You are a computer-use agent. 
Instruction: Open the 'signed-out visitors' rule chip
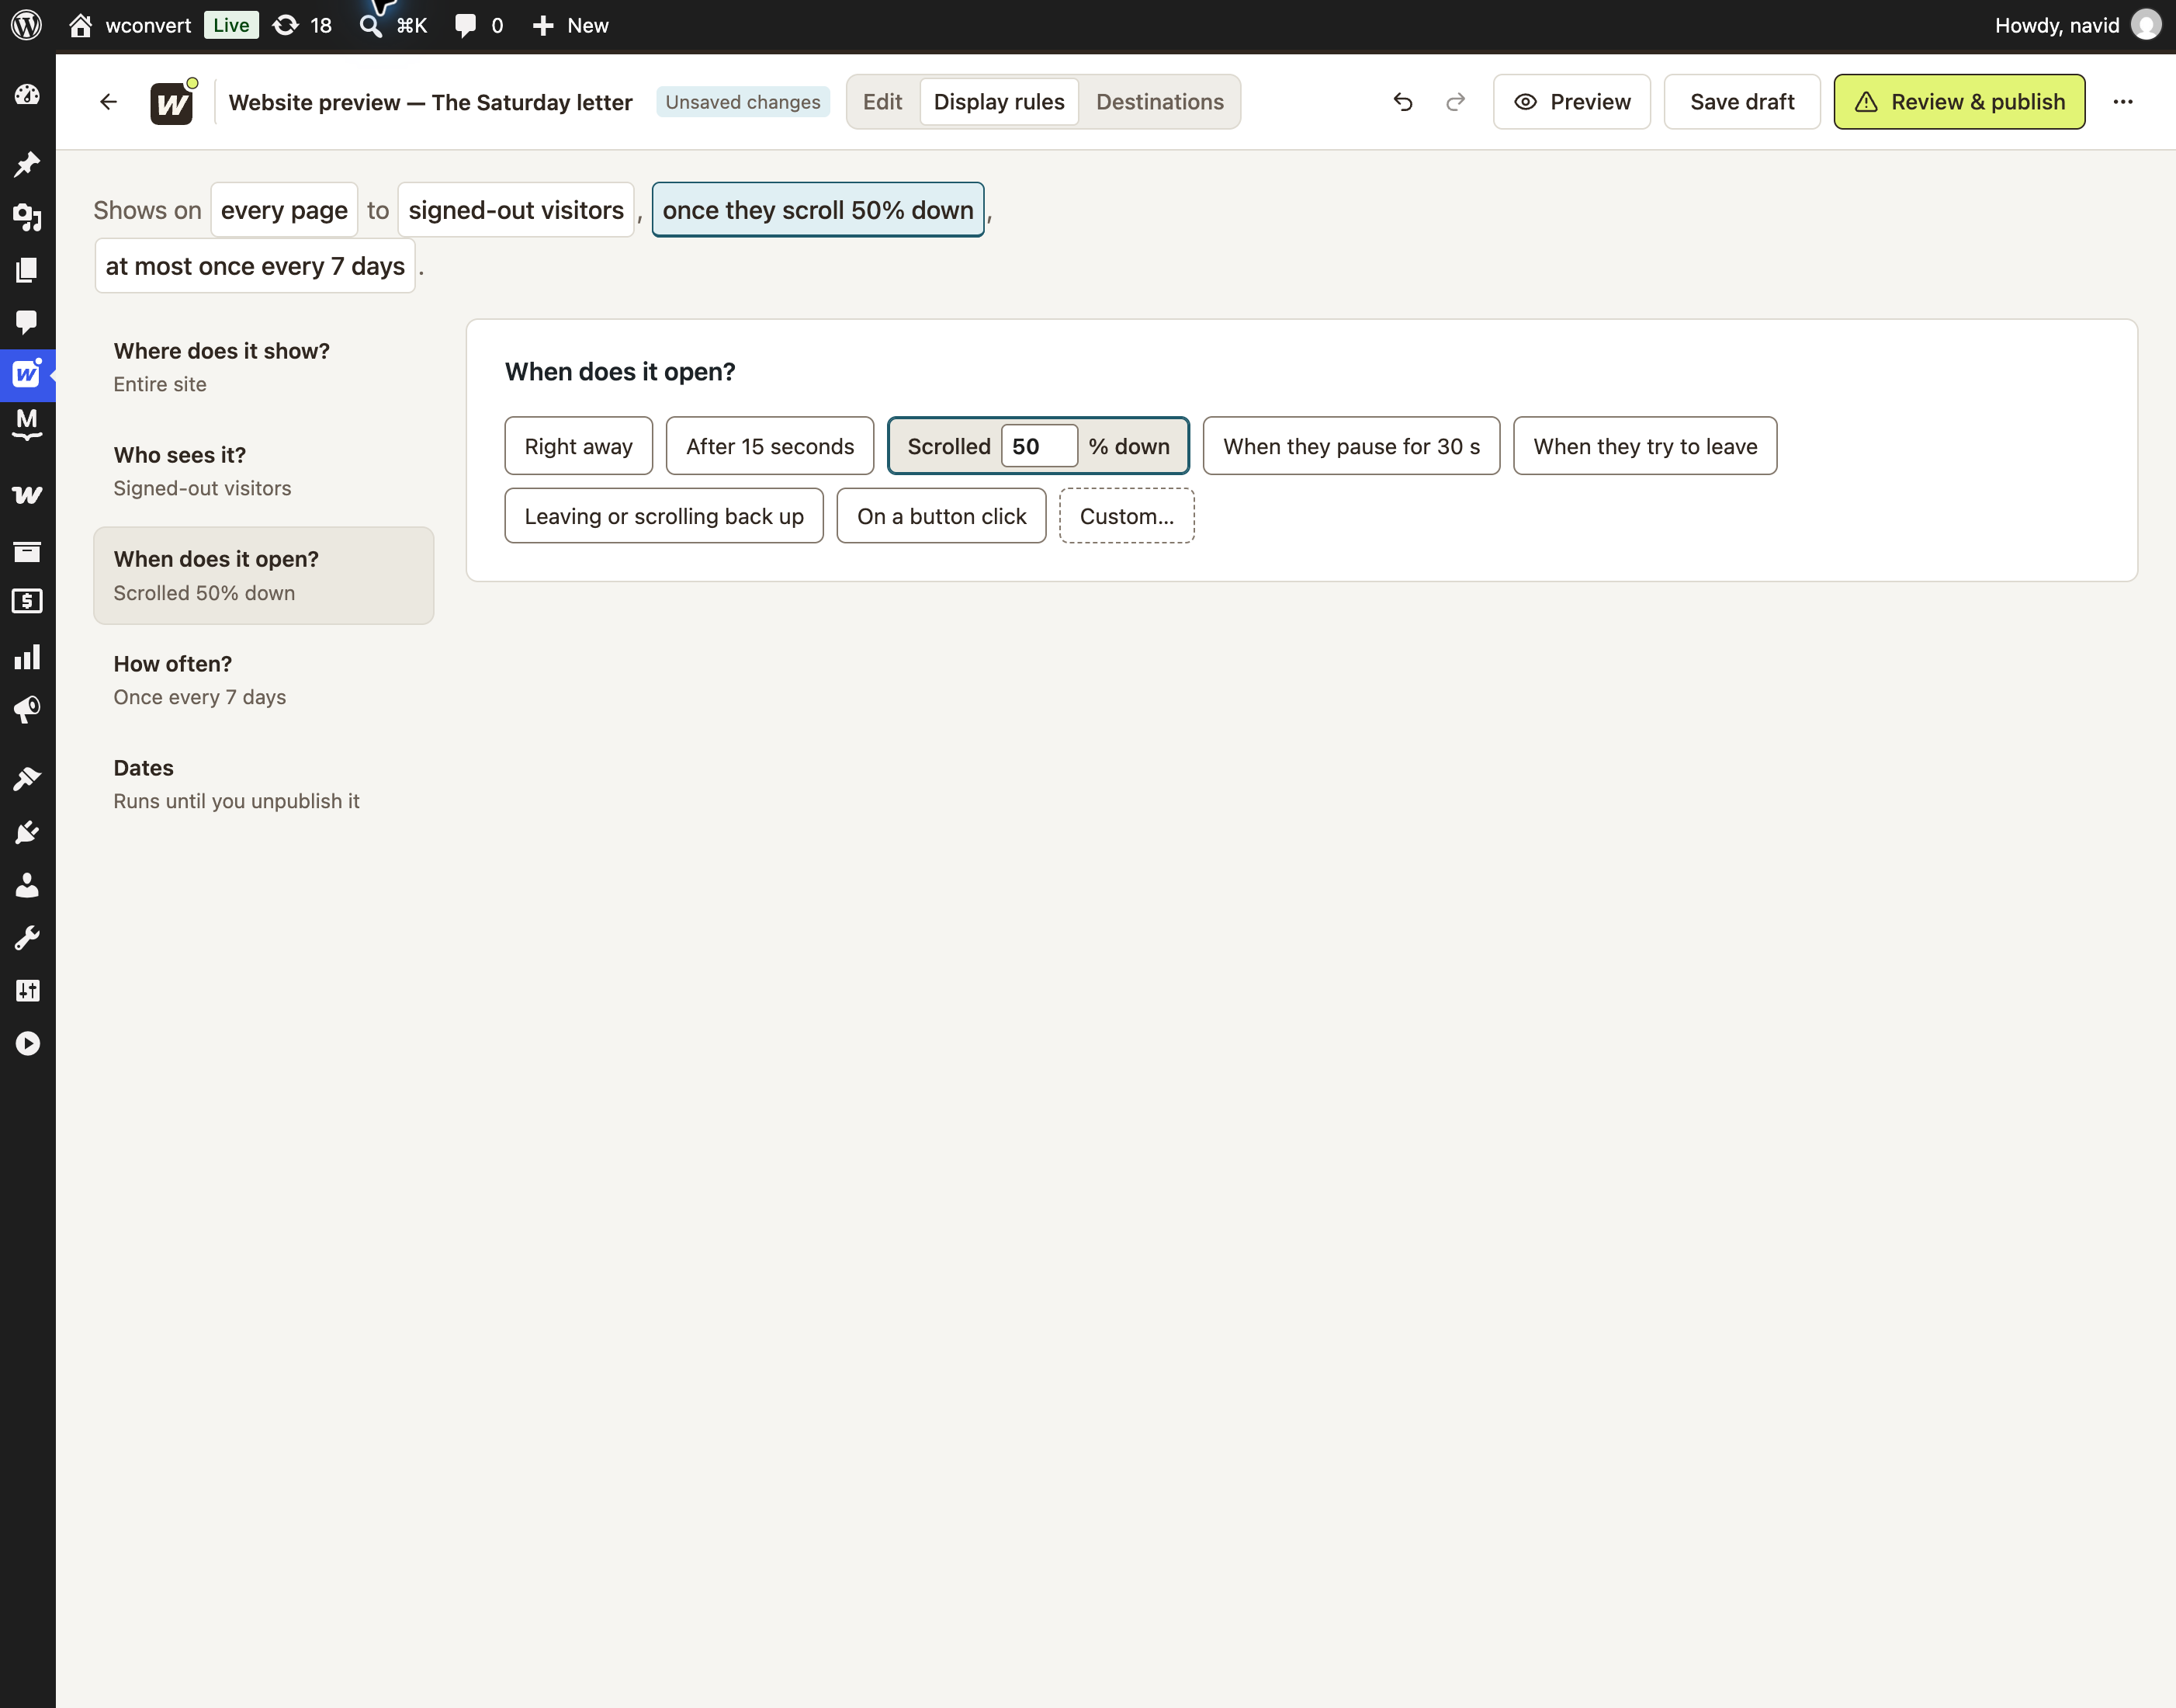point(516,210)
